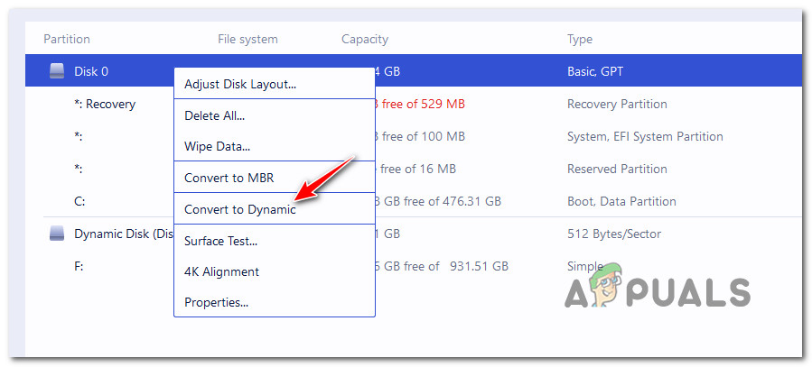812x367 pixels.
Task: Click the Type column header
Action: click(x=579, y=39)
